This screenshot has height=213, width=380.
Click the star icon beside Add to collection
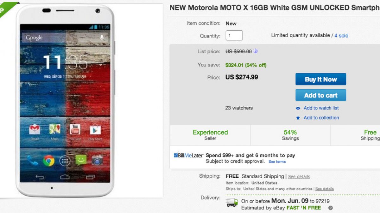coord(298,118)
